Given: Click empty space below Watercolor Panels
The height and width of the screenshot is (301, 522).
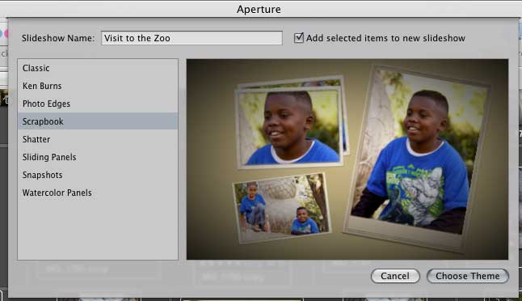Looking at the screenshot, I should pyautogui.click(x=98, y=230).
